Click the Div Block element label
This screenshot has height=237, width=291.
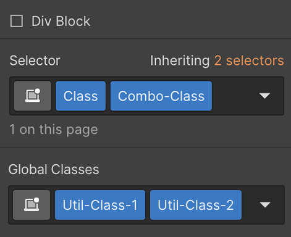point(61,21)
